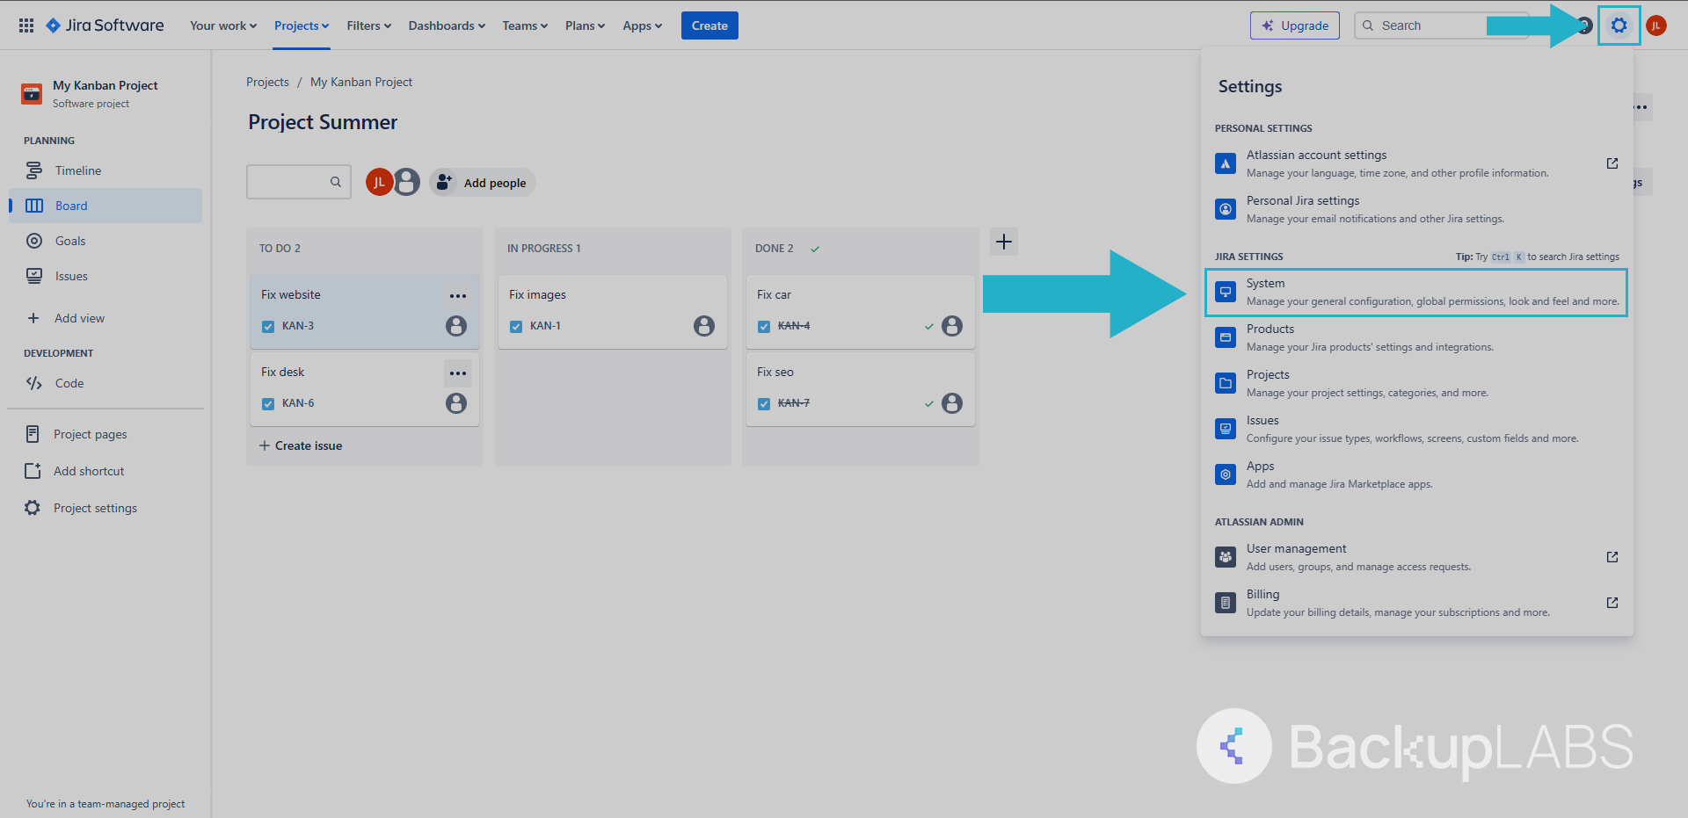The width and height of the screenshot is (1688, 818).
Task: Expand the Filters dropdown menu
Action: click(x=368, y=25)
